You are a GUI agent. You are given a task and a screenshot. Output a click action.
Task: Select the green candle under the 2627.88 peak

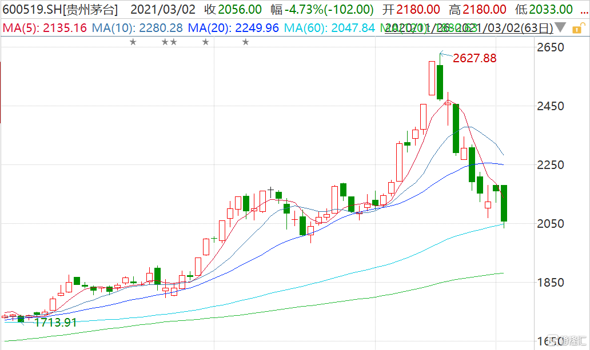[440, 82]
